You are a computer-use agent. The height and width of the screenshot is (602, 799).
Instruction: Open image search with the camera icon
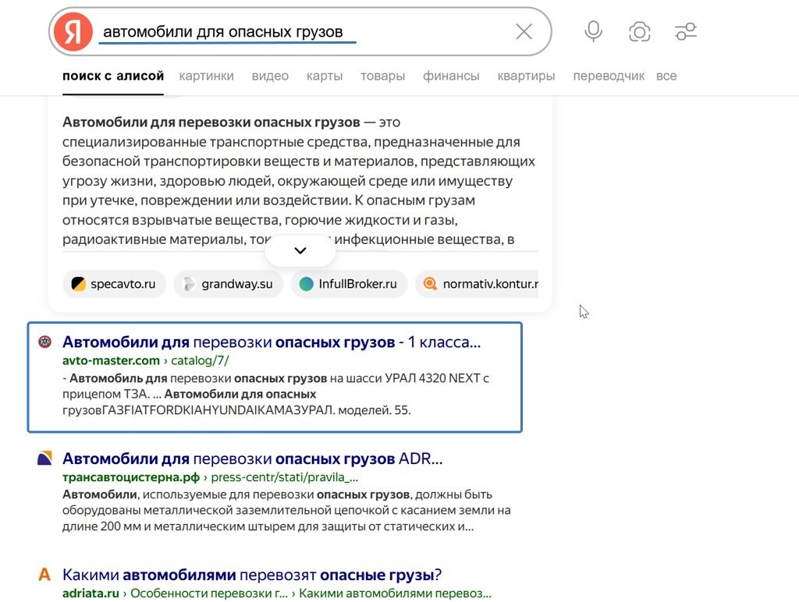coord(640,31)
